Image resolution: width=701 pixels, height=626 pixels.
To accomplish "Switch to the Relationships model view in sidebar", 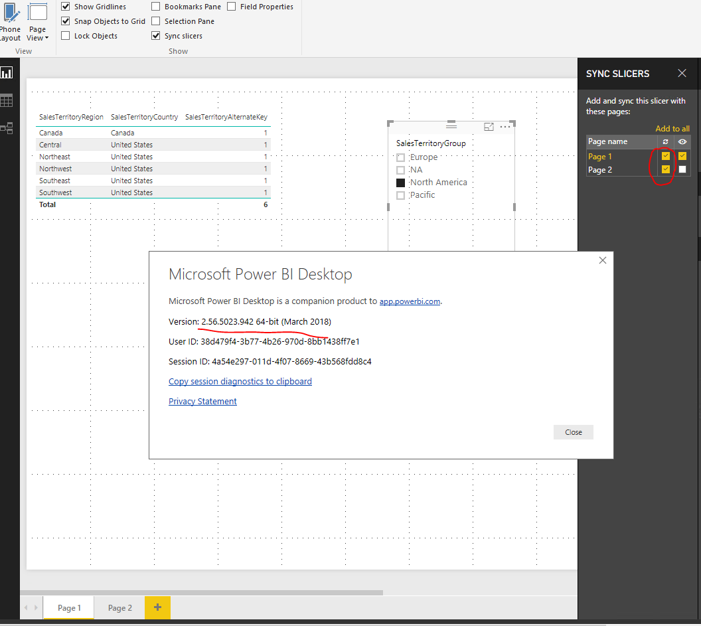I will pyautogui.click(x=7, y=128).
